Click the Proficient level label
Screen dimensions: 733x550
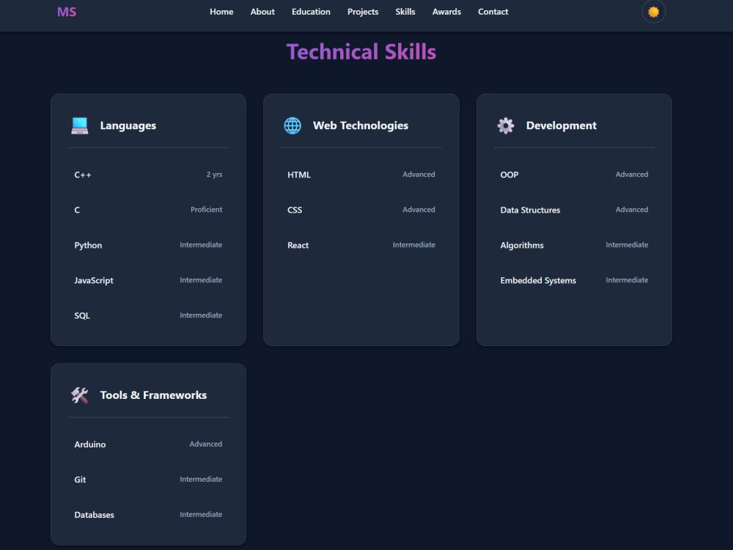(x=206, y=210)
